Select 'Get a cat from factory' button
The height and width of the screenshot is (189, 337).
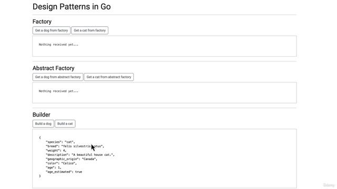(90, 30)
